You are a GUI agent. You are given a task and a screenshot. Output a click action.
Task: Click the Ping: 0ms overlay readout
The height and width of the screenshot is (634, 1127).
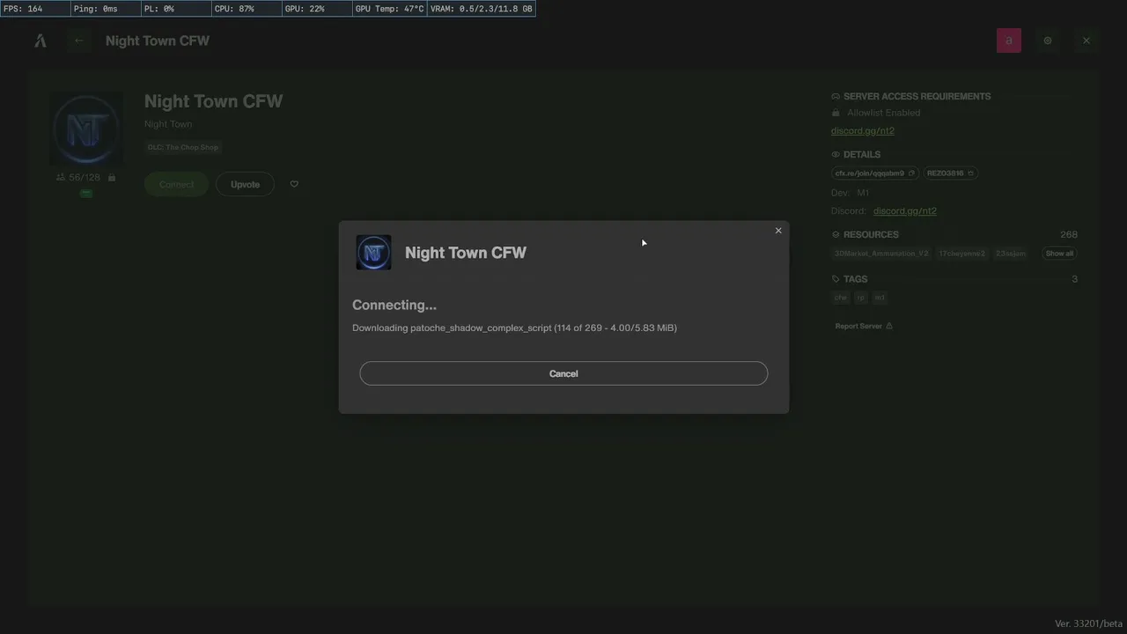pos(106,9)
